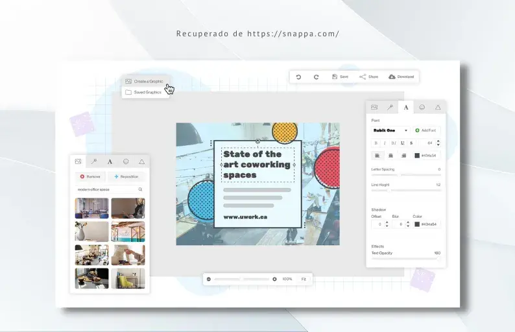
Task: Adjust the Letter Spacing slider
Action: [406, 174]
